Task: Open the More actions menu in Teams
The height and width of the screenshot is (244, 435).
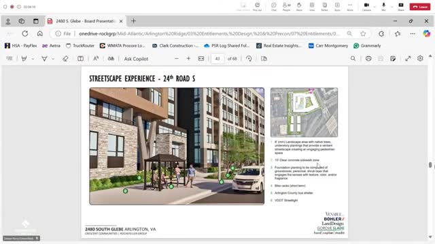Action: [350, 7]
